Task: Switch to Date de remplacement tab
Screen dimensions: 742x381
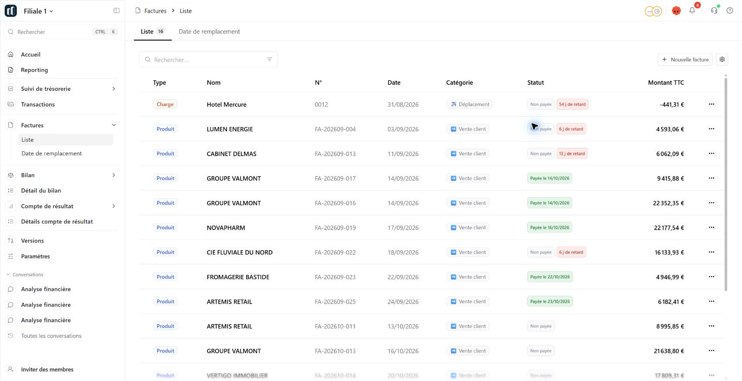Action: coord(209,31)
